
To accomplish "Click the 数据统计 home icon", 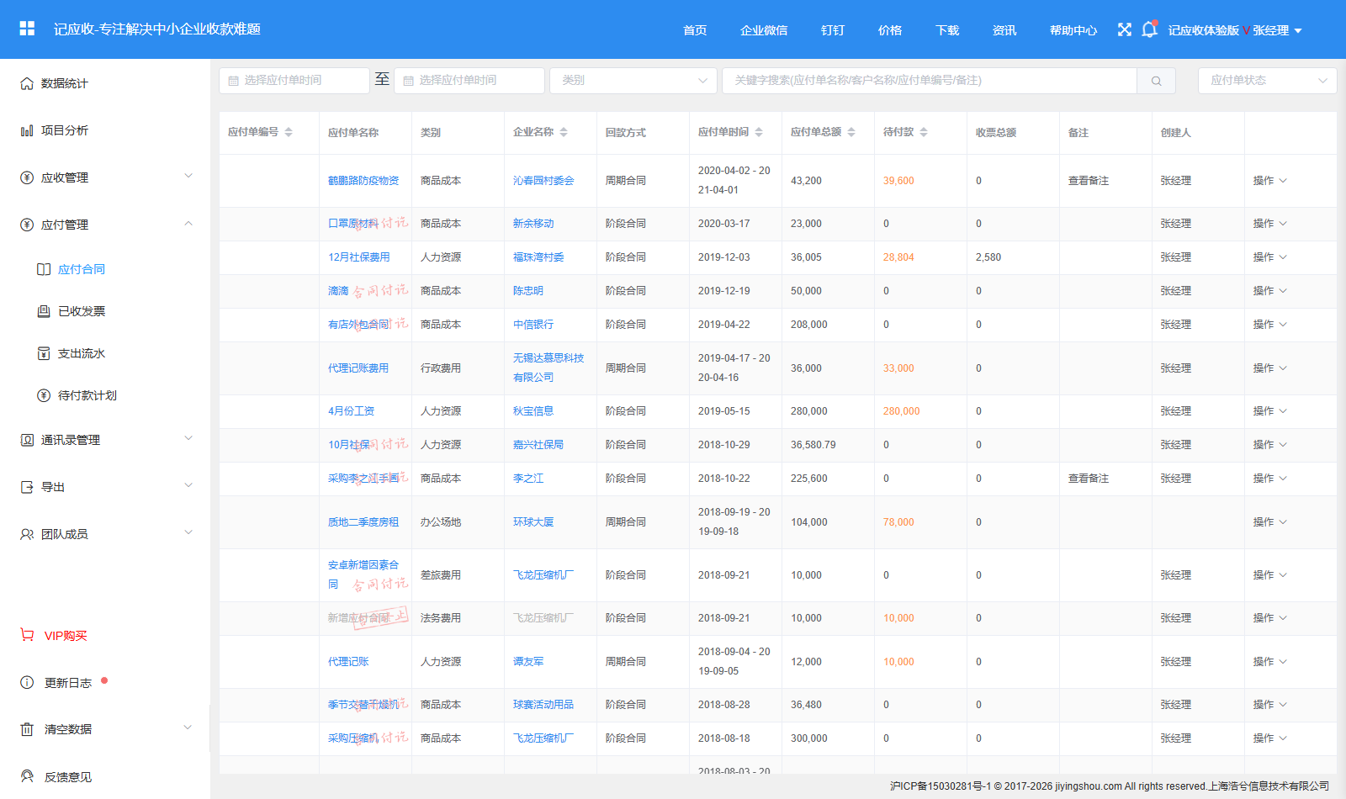I will 27,83.
